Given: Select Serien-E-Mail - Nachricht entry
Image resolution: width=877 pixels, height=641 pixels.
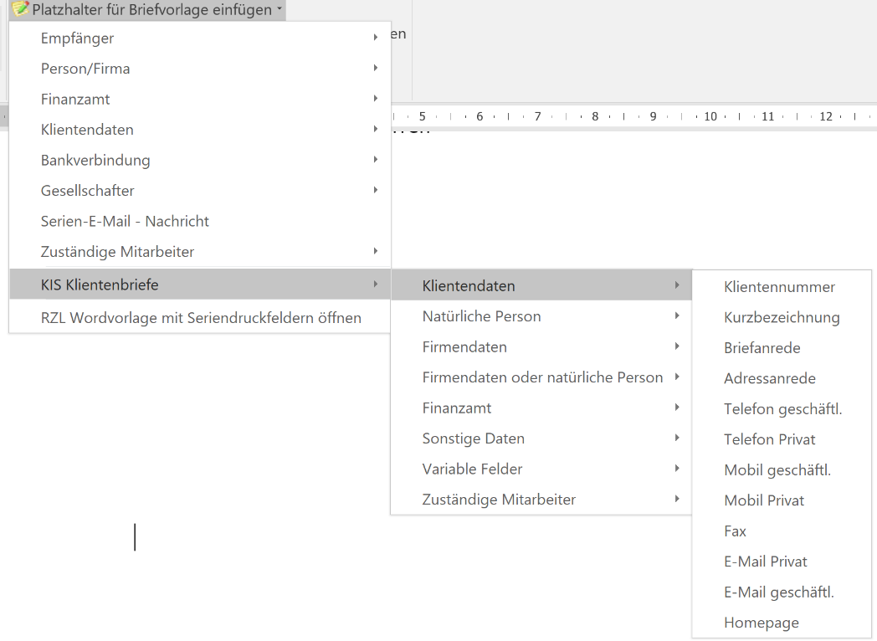Looking at the screenshot, I should click(x=125, y=222).
